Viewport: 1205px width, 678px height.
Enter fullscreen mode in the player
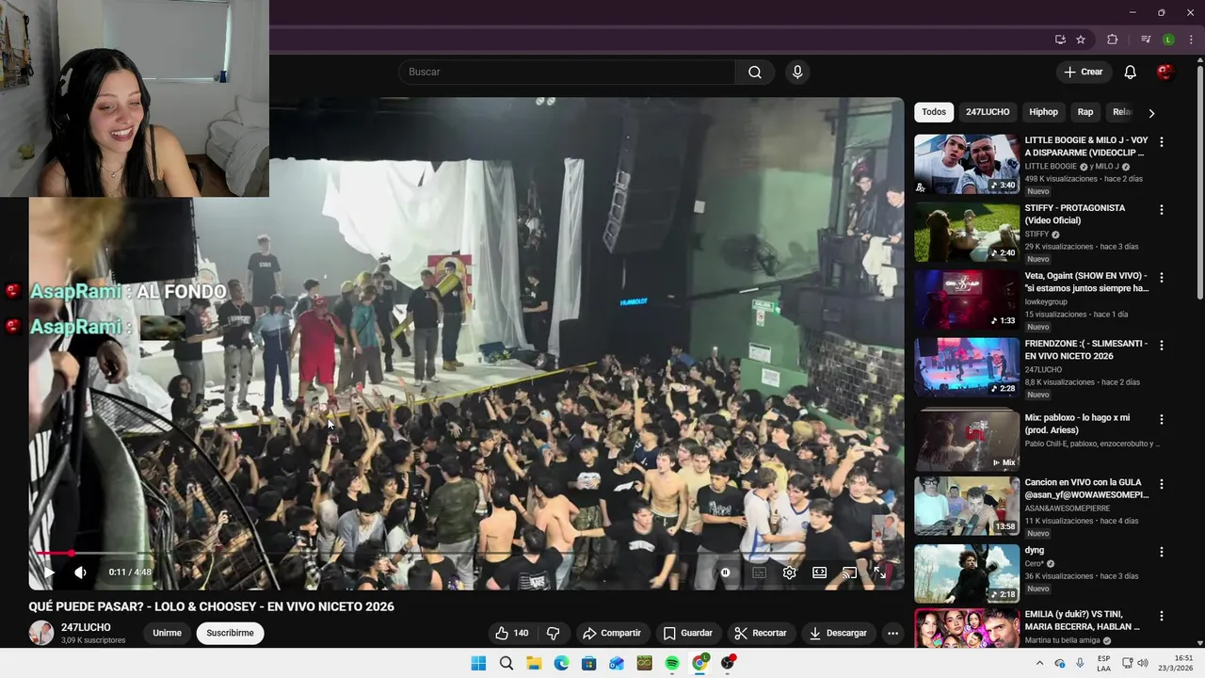pos(879,573)
